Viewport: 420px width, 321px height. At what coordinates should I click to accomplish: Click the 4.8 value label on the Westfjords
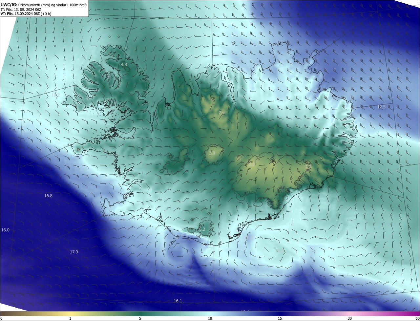[124, 65]
